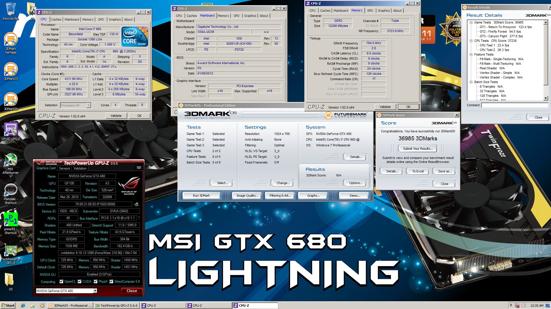Collapse the CPU Tests tree node
This screenshot has height=309, width=551.
click(x=471, y=41)
